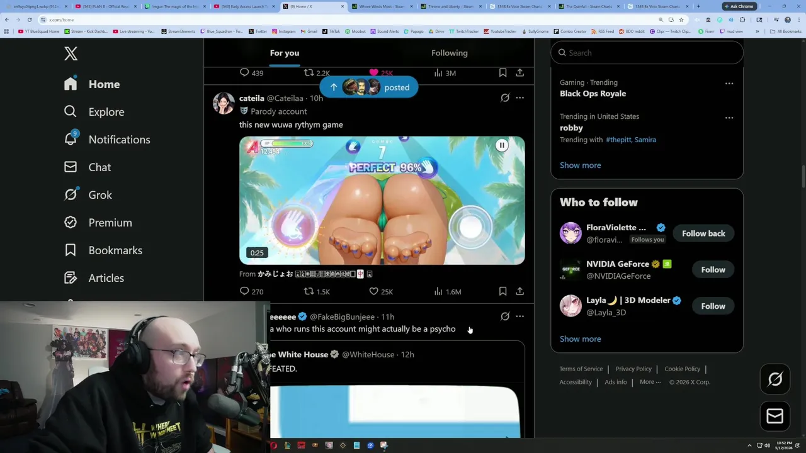806x453 pixels.
Task: Follow Layla 3D Modeler
Action: pyautogui.click(x=713, y=306)
